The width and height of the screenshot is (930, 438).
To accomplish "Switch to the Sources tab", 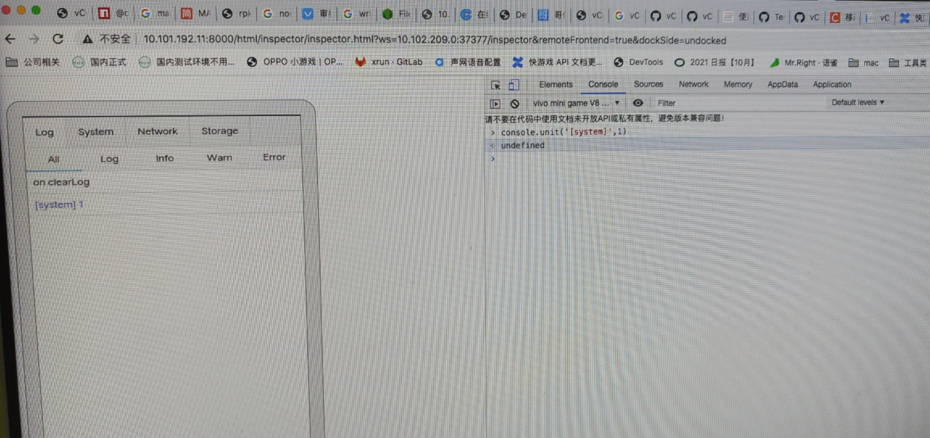I will click(648, 84).
